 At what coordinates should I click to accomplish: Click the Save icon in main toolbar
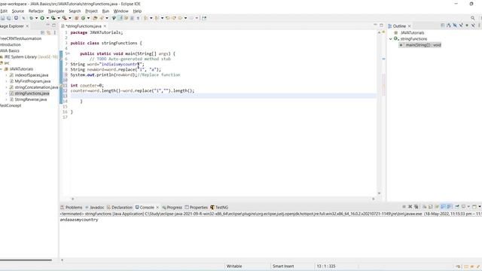tap(3, 18)
